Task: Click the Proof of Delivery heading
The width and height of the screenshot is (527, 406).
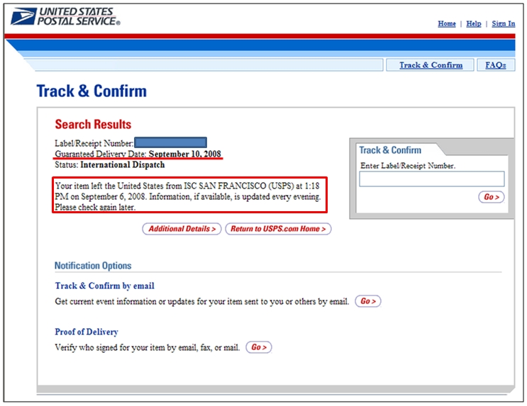Action: 87,332
